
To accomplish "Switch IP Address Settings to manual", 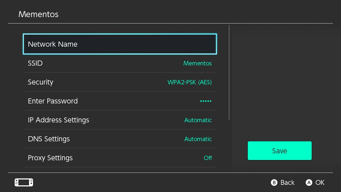I will coord(120,120).
